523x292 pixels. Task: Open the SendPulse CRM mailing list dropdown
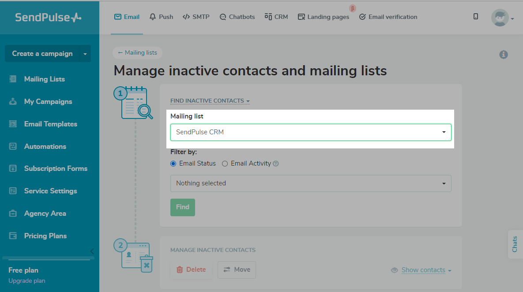tap(311, 132)
